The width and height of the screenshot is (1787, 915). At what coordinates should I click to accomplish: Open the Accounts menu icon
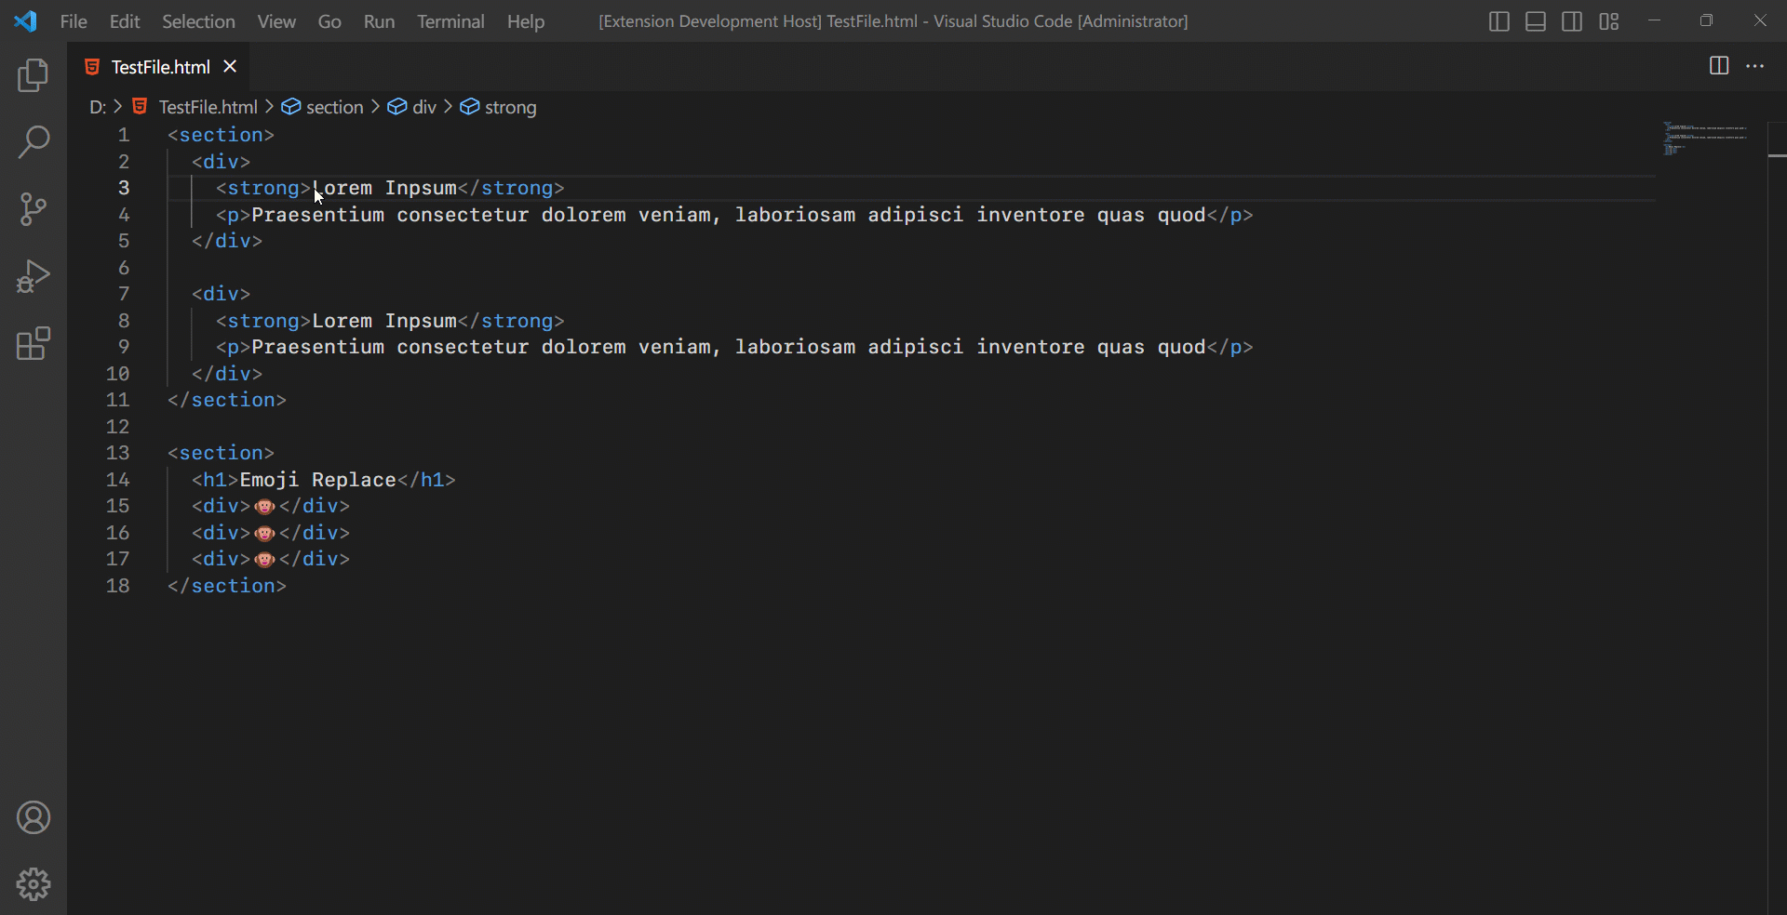click(x=34, y=817)
